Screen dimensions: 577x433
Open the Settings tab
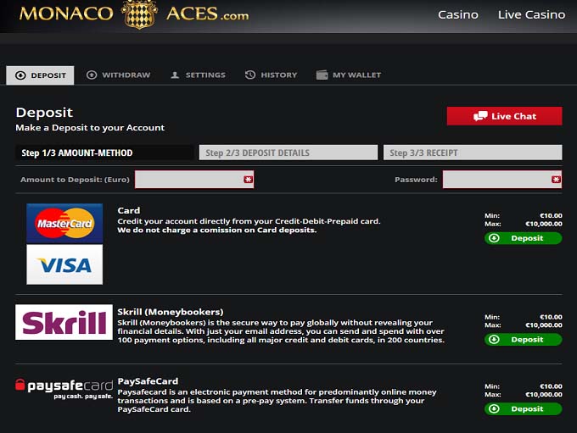tap(198, 75)
